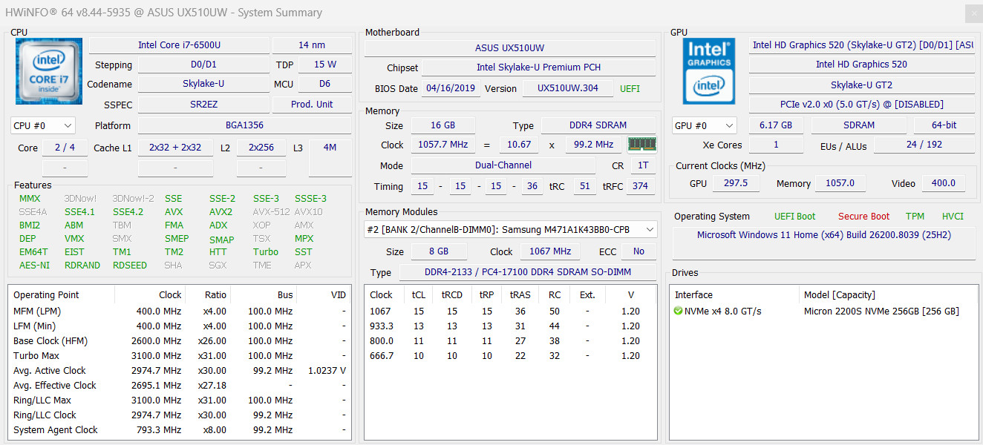
Task: Click the Windows 11 Home operating system field
Action: point(824,235)
